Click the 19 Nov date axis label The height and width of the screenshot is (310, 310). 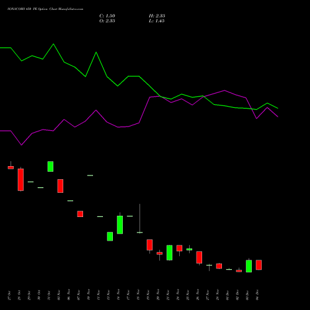148,295
